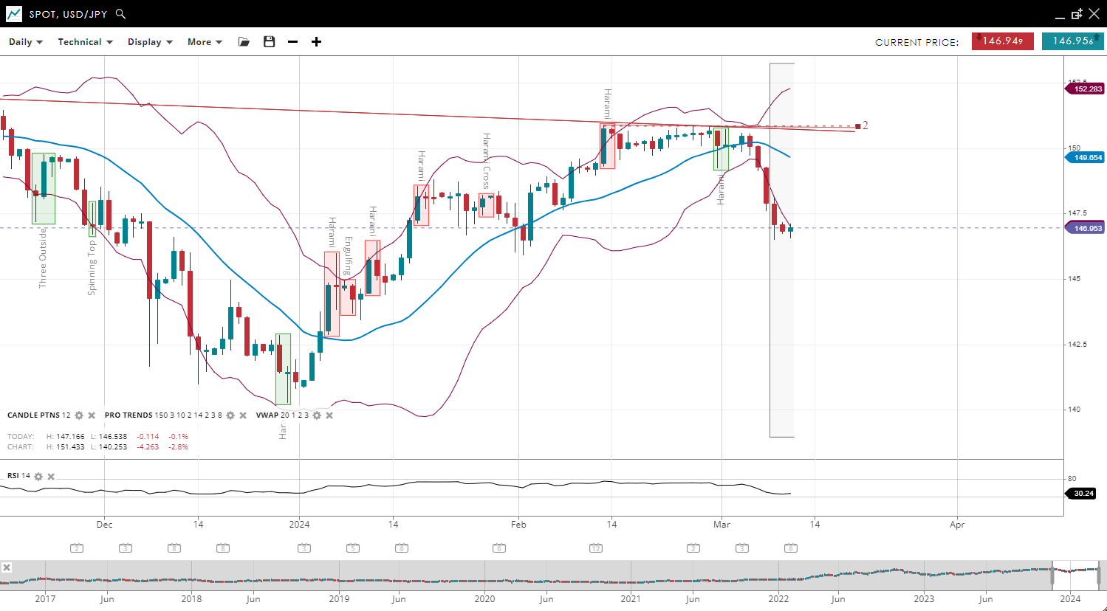The height and width of the screenshot is (611, 1107).
Task: Open the Technical indicators dropdown
Action: point(85,42)
